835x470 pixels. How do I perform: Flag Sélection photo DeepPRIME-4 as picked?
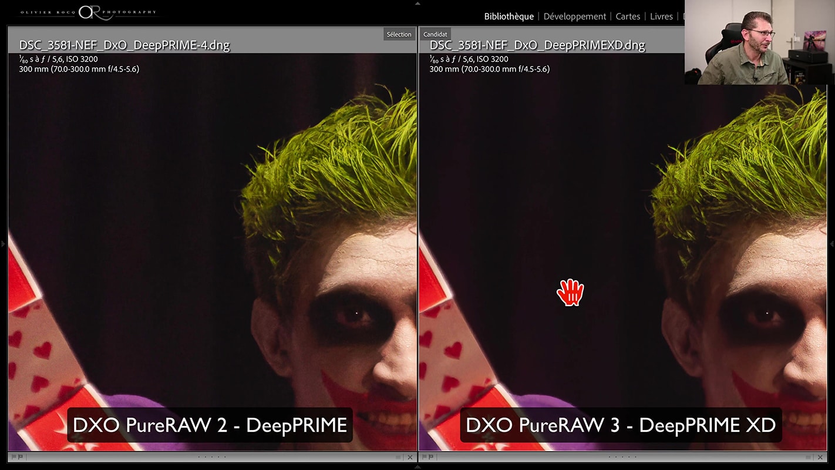point(14,457)
